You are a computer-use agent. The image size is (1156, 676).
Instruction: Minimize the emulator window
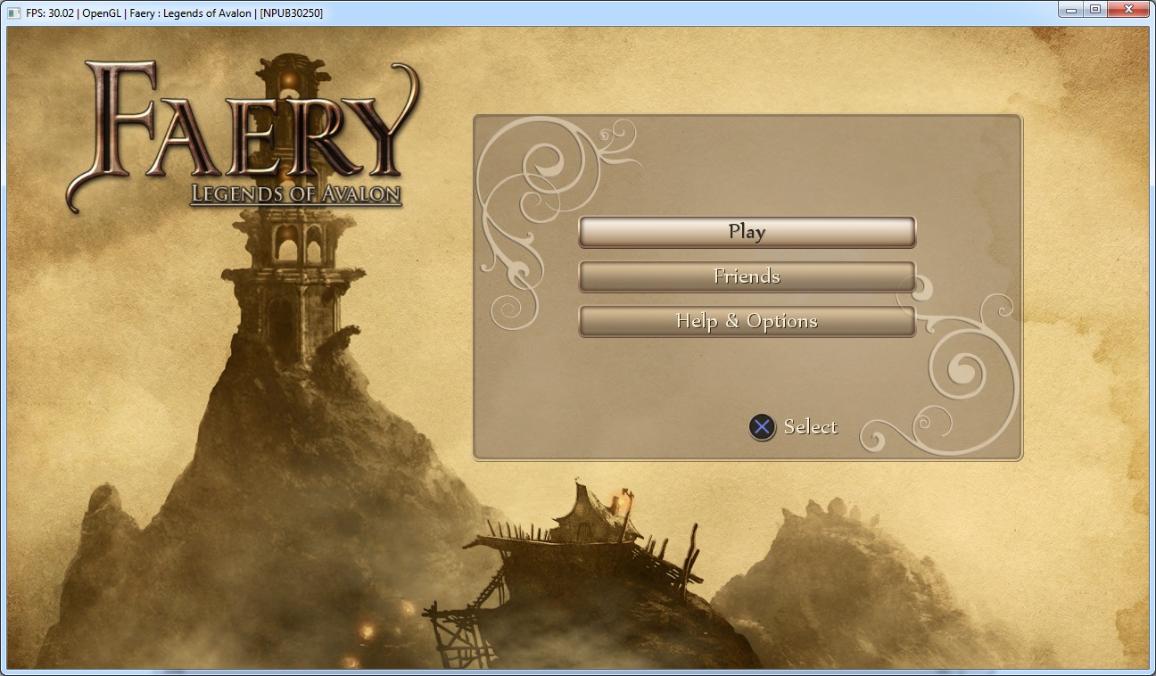tap(1072, 10)
